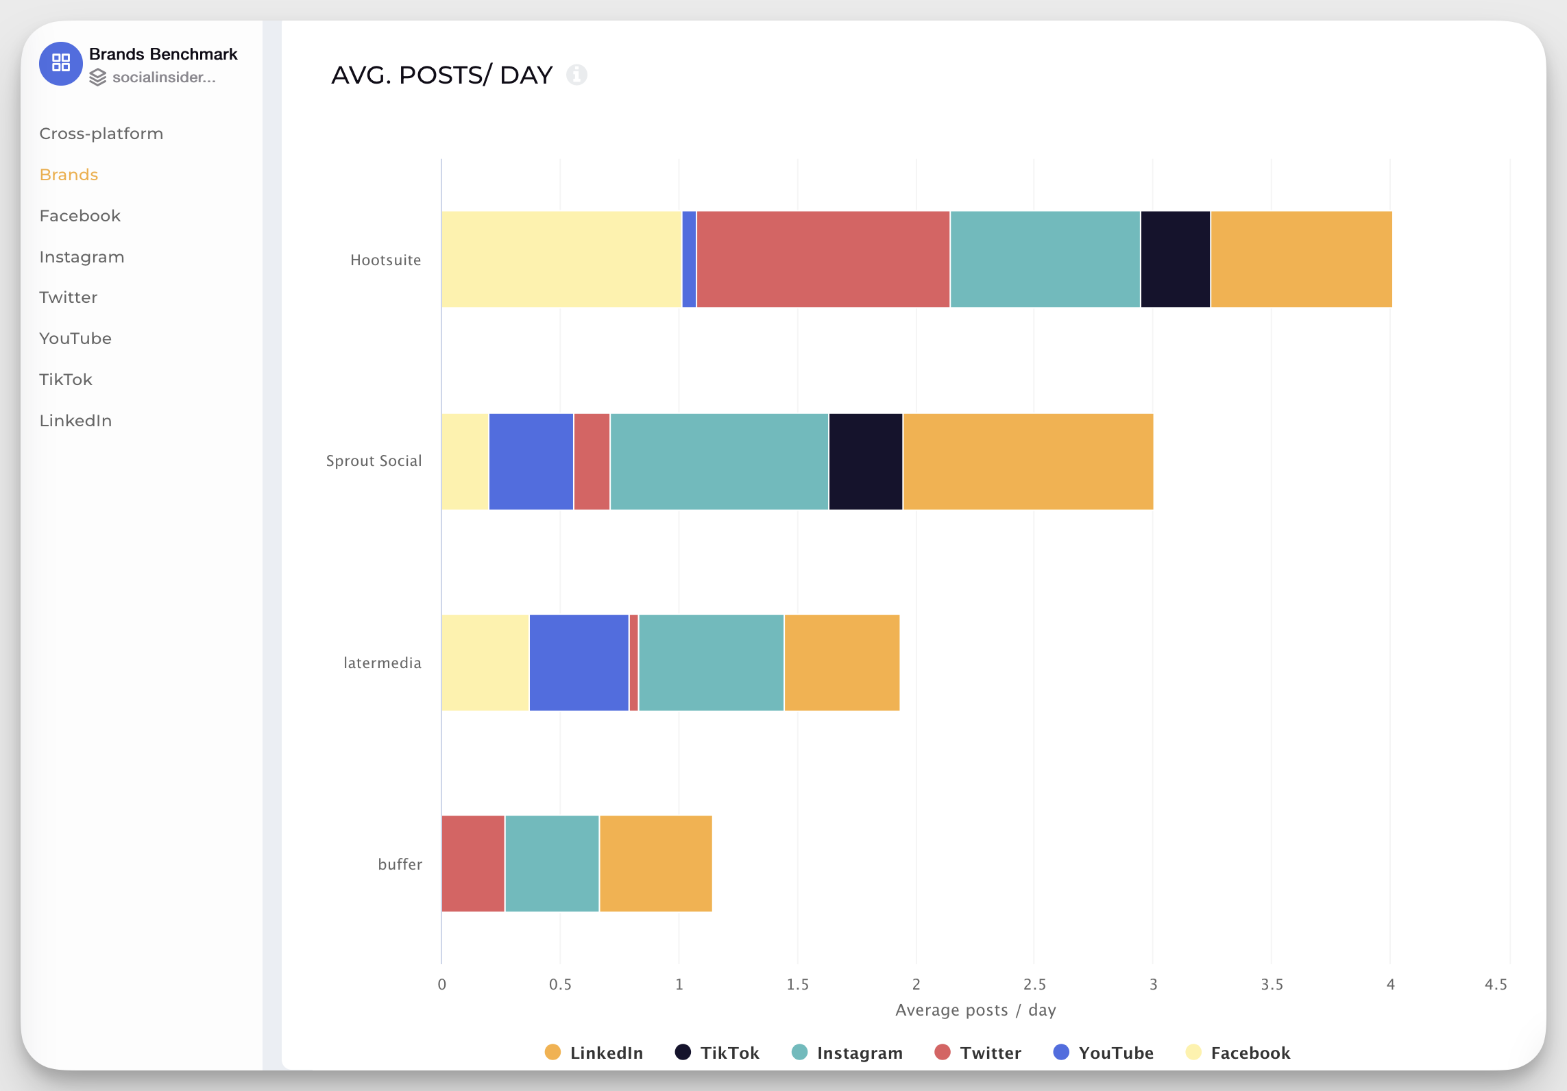The width and height of the screenshot is (1567, 1091).
Task: Click the Hootsuite axis label
Action: tap(386, 260)
